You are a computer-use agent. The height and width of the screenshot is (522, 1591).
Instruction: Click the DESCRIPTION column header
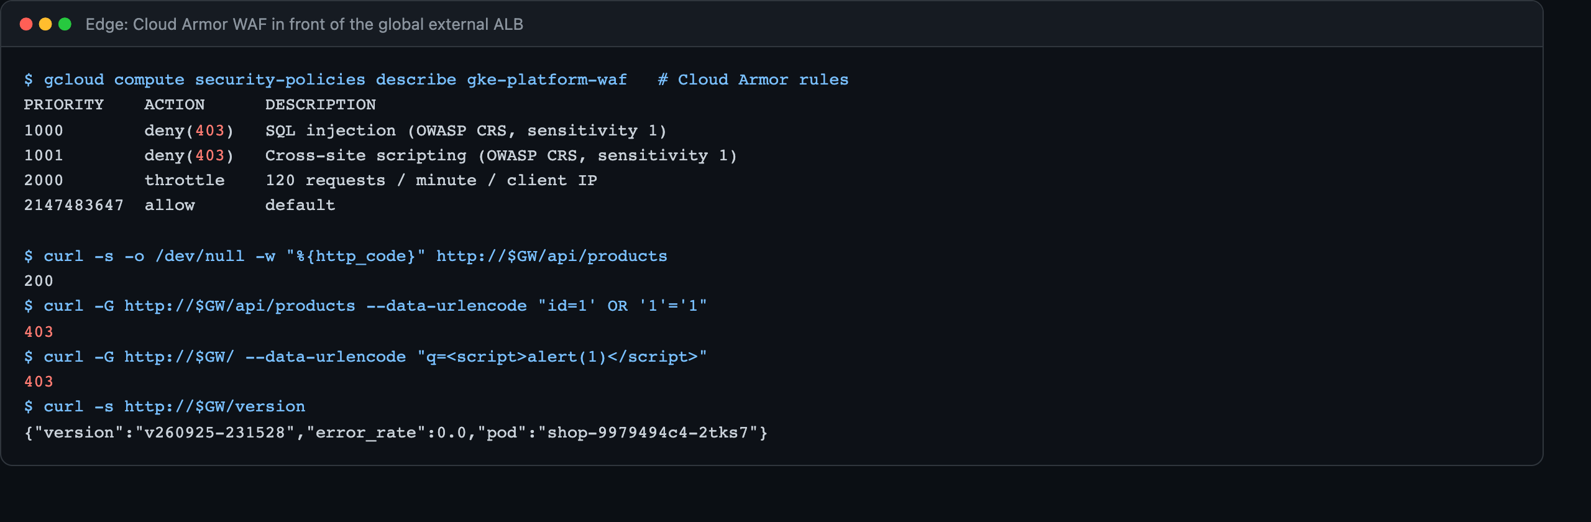[x=321, y=104]
